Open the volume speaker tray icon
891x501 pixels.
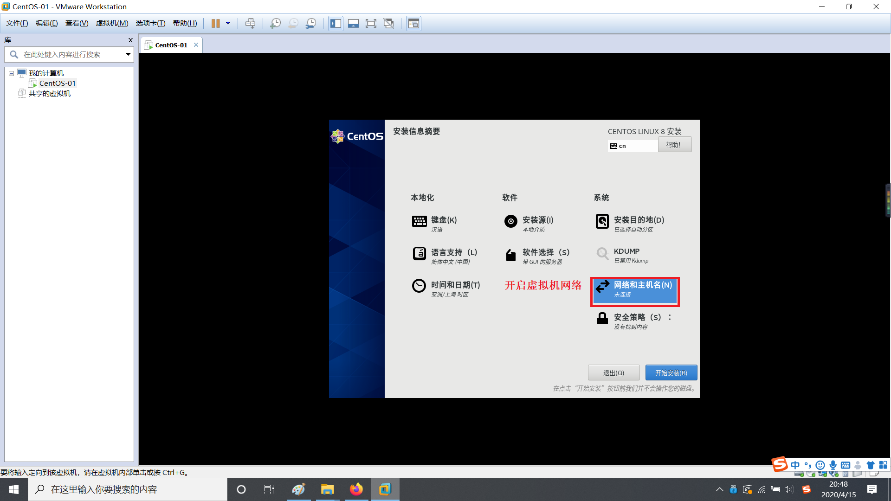click(789, 489)
